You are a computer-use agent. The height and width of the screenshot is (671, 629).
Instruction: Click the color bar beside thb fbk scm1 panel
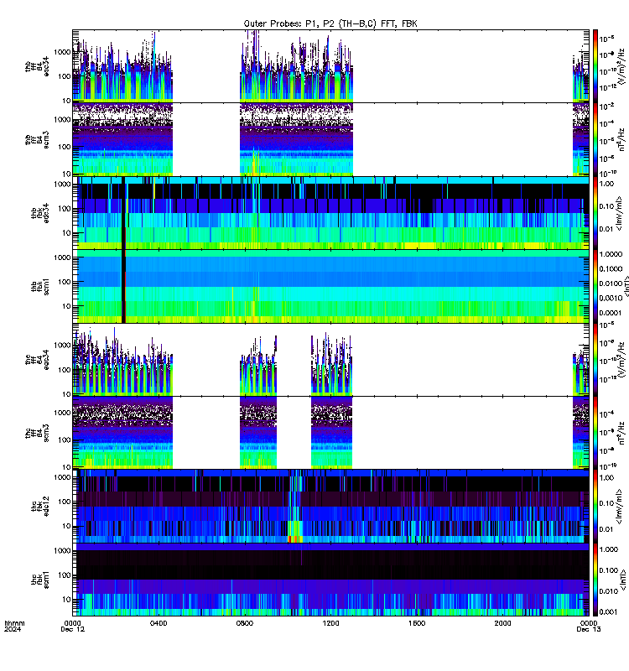point(595,286)
